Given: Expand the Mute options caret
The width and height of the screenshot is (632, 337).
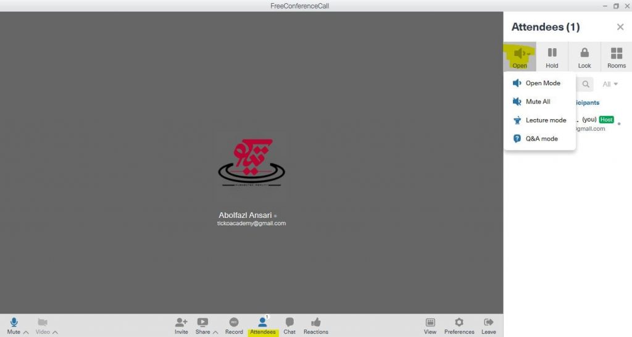Looking at the screenshot, I should [26, 332].
